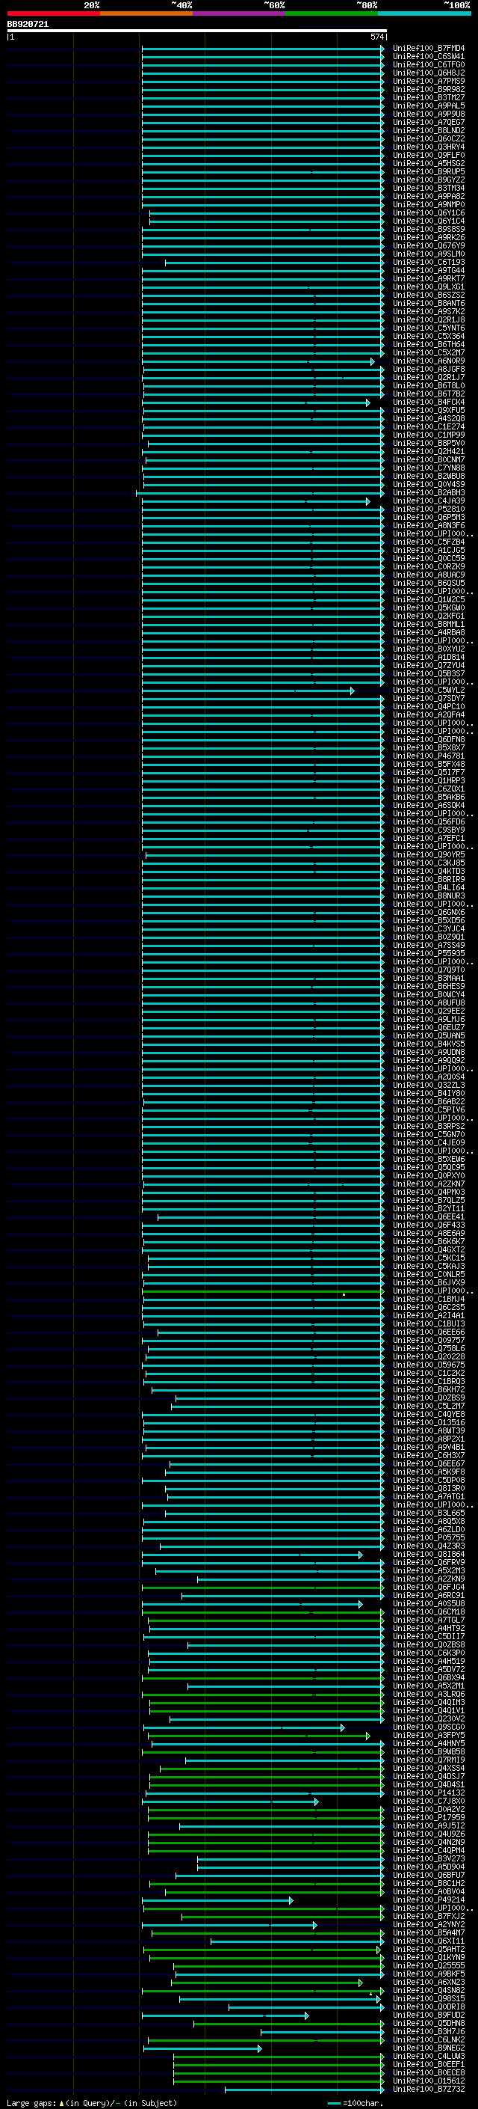Open hit UniRef100_Q3HRY4
478x2109 pixels.
tap(428, 147)
